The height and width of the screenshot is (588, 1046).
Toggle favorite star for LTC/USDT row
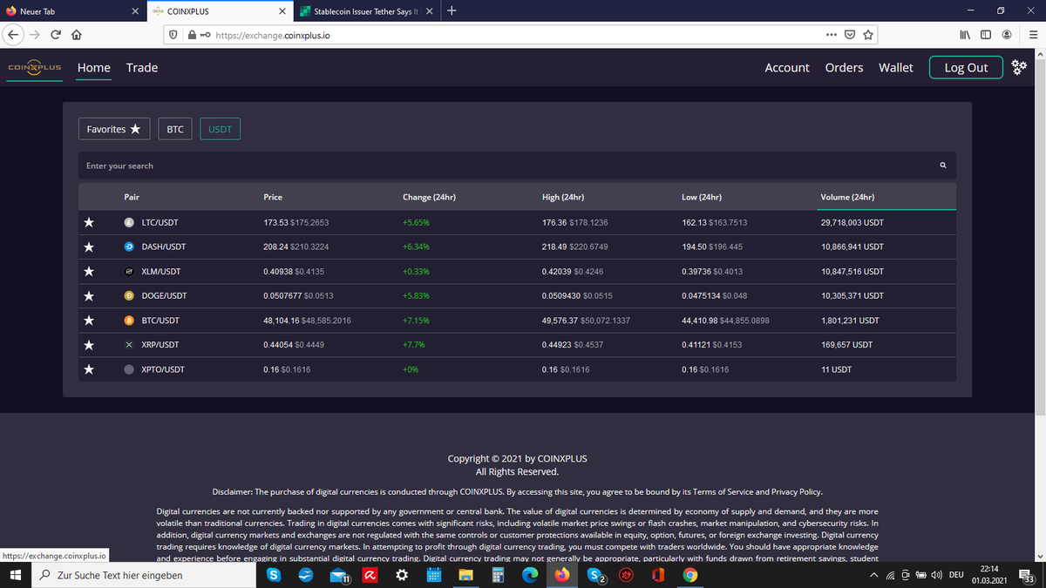click(89, 222)
